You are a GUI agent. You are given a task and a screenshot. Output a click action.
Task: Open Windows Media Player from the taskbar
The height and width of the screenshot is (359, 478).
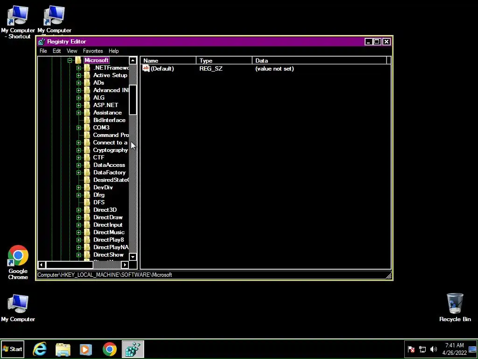86,349
